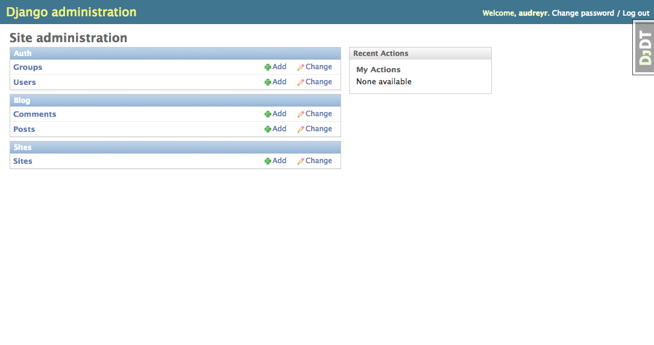The height and width of the screenshot is (345, 654).
Task: Add a new Posts entry
Action: [x=279, y=129]
